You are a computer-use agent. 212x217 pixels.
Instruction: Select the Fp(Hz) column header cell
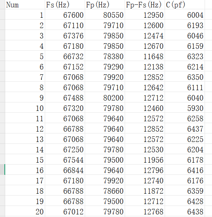[105, 4]
